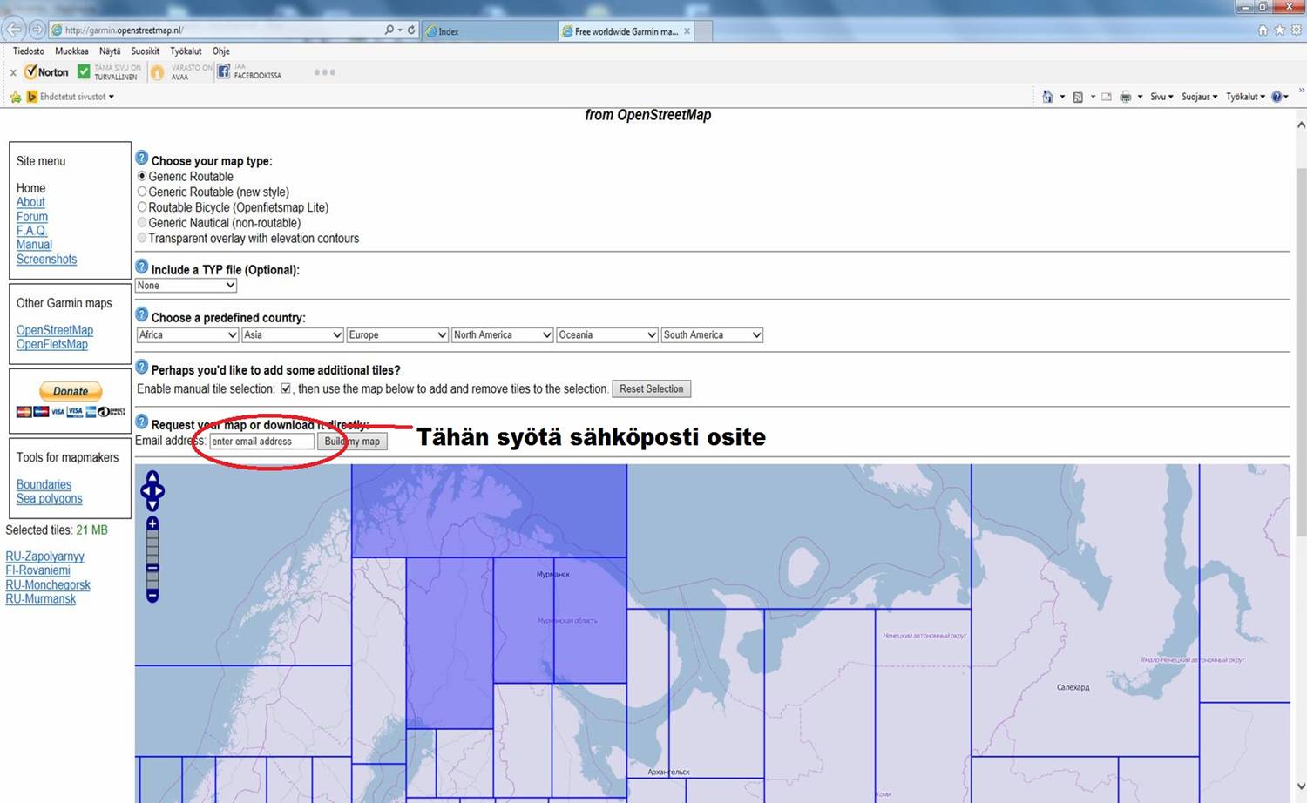Close the Norton toolbar with the x
This screenshot has width=1307, height=803.
click(x=13, y=73)
